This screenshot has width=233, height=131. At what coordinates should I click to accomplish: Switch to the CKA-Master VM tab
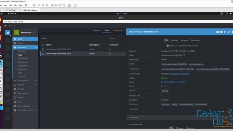(12, 10)
